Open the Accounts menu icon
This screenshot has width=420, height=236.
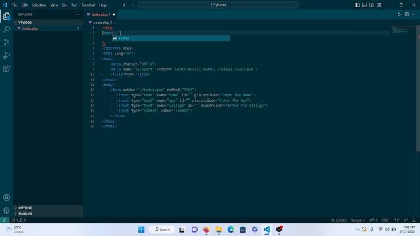[x=7, y=197]
